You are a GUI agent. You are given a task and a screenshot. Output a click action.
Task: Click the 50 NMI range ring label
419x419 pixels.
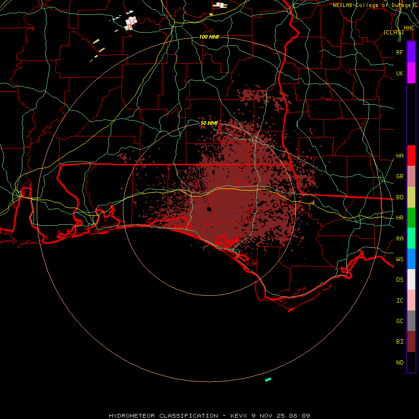click(209, 123)
